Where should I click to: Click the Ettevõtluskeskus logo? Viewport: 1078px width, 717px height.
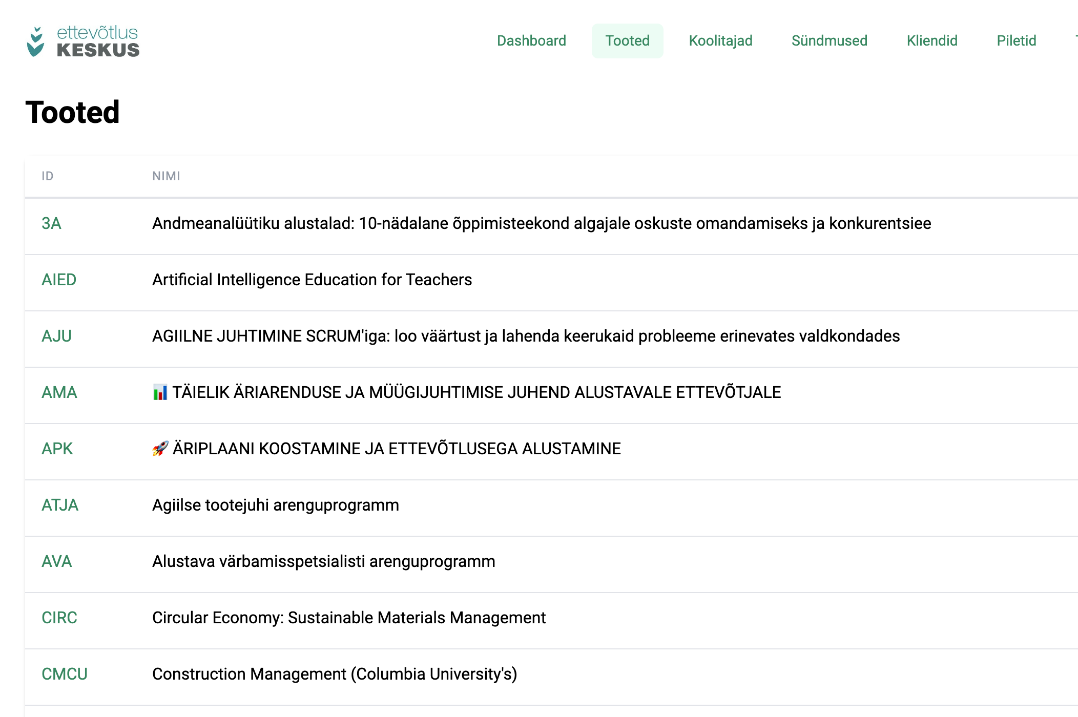pyautogui.click(x=83, y=41)
